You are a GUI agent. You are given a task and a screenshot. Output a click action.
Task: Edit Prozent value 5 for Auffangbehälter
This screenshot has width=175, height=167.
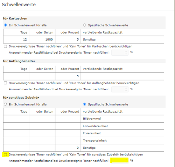point(68,76)
